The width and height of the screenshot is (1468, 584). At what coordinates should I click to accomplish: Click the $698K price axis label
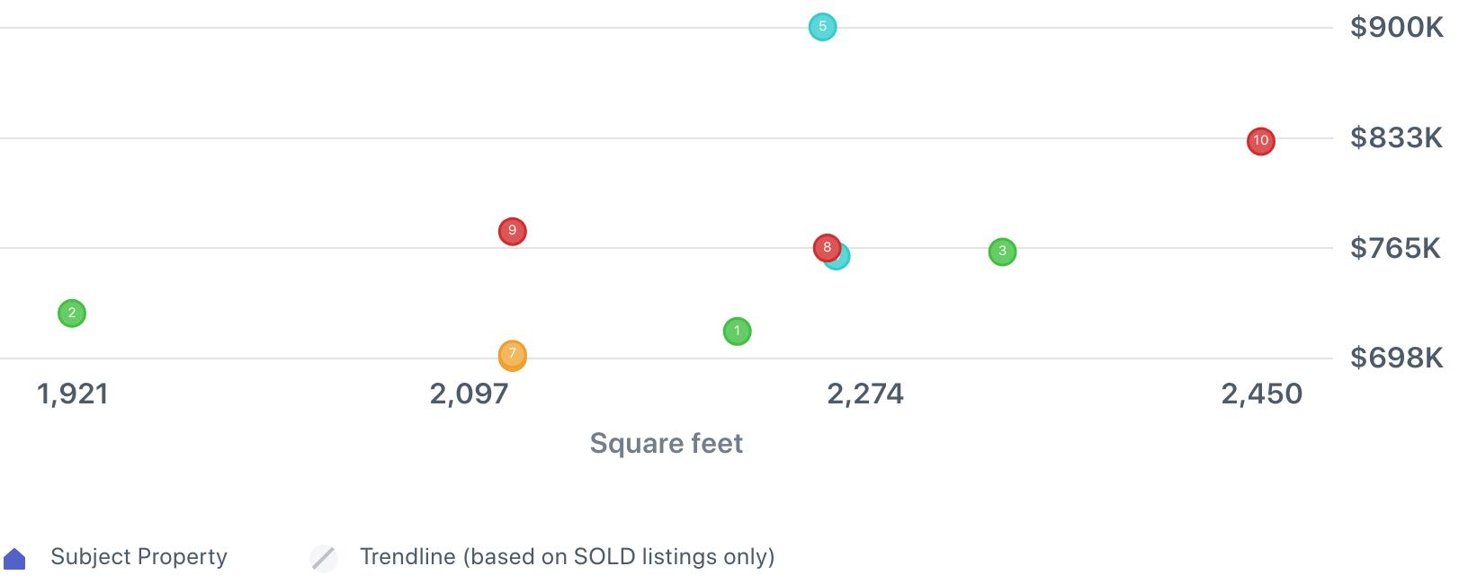point(1396,358)
